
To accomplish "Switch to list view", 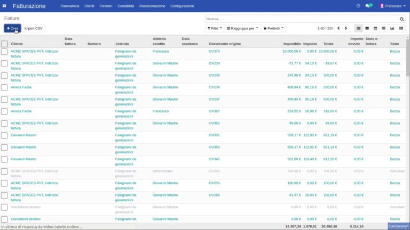I will [359, 28].
